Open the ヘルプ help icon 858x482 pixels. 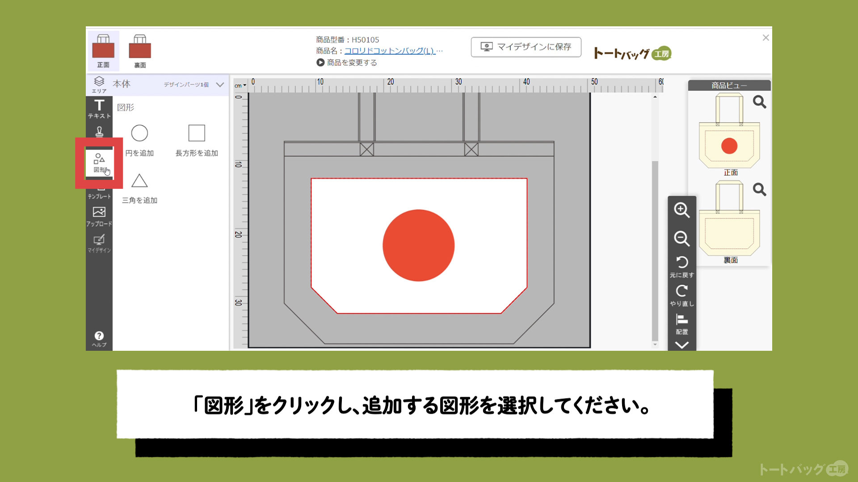(x=99, y=339)
